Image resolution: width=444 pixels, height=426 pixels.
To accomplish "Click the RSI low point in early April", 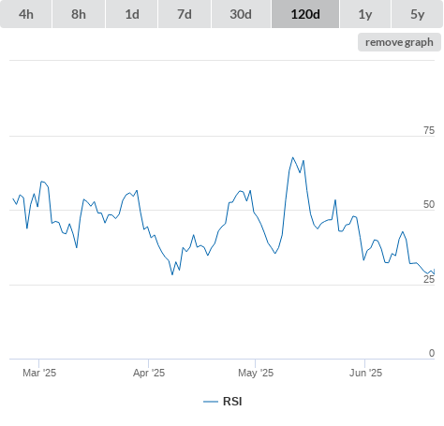I will (172, 274).
